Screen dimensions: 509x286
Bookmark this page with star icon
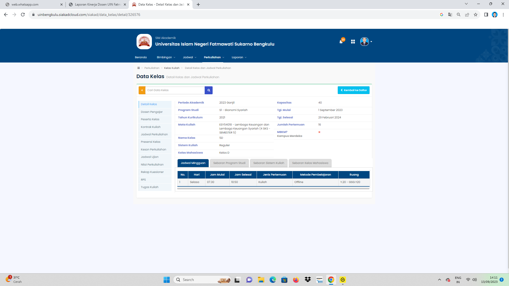click(x=476, y=15)
